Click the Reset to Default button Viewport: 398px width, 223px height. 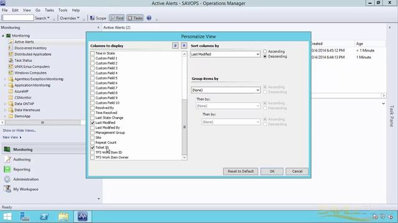pyautogui.click(x=241, y=171)
